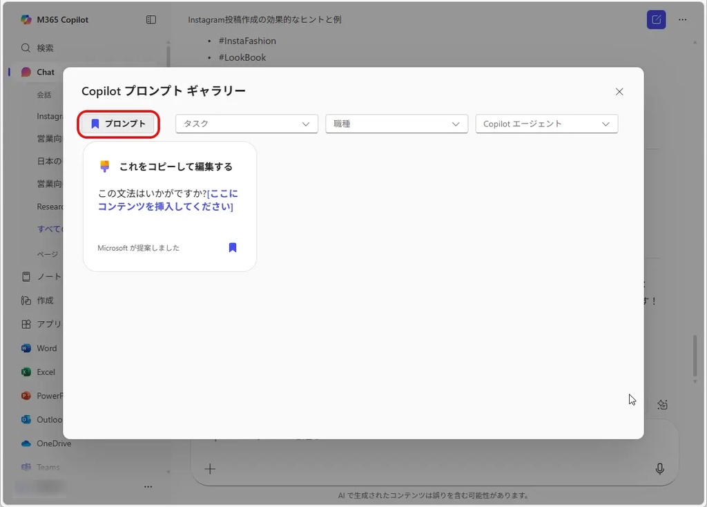
Task: Open the これをコピーして編集する prompt card
Action: point(175,166)
